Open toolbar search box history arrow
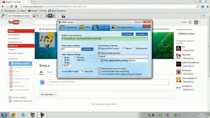210x118 pixels. pyautogui.click(x=31, y=16)
